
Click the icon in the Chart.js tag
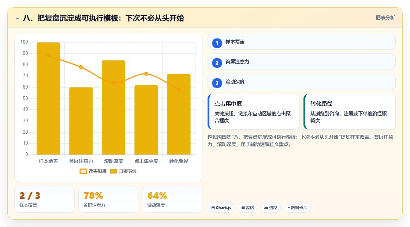click(213, 208)
